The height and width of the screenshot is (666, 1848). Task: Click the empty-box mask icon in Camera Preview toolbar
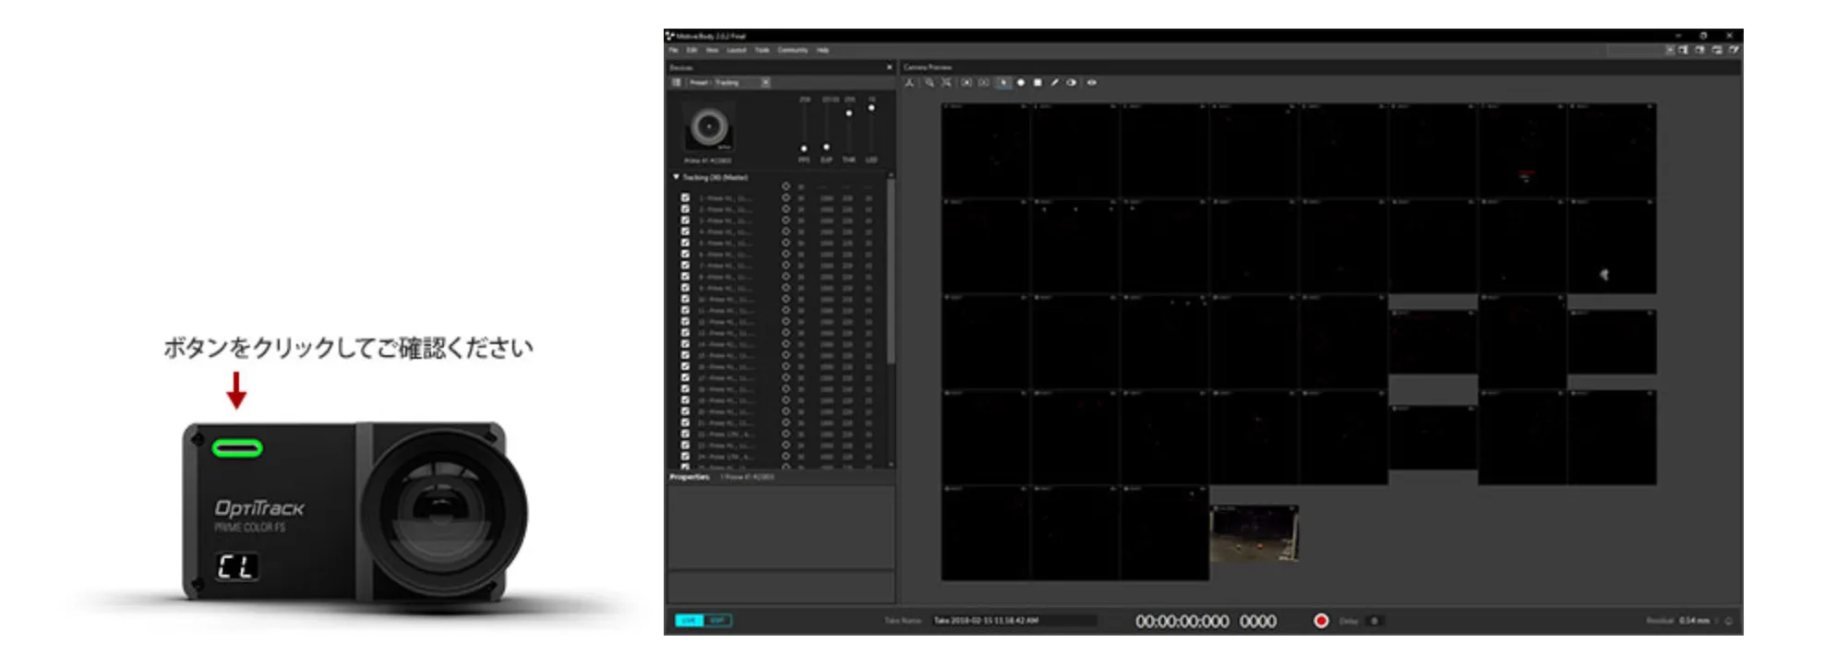984,83
